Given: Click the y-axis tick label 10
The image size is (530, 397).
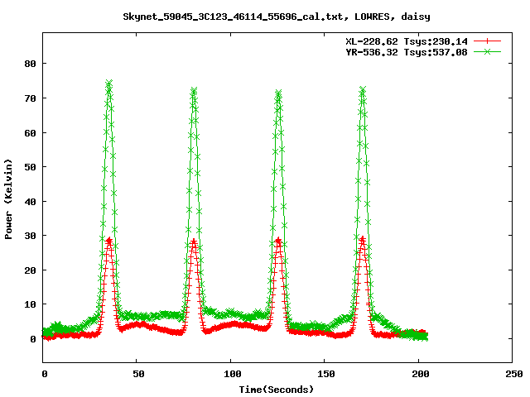Looking at the screenshot, I should 30,304.
